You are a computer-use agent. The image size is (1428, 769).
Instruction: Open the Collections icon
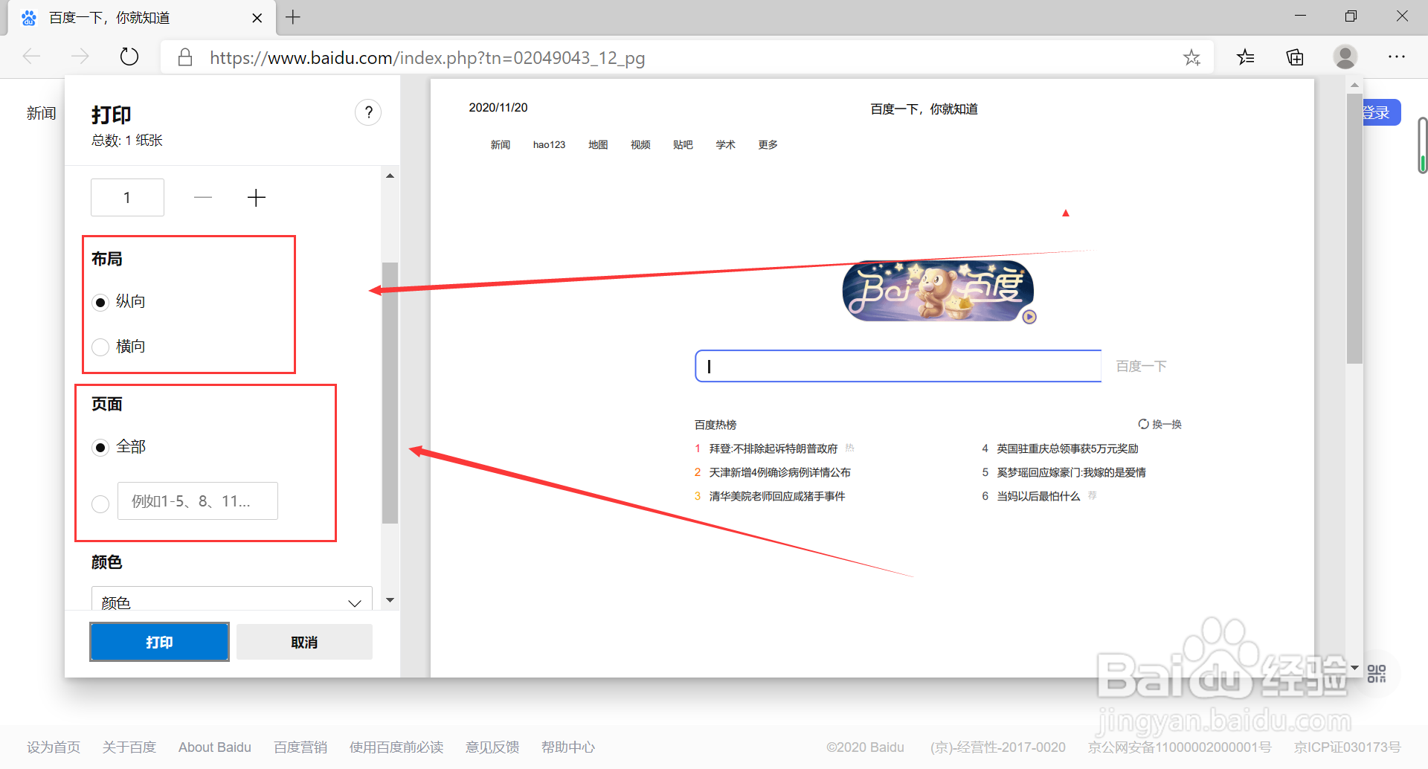(1295, 57)
